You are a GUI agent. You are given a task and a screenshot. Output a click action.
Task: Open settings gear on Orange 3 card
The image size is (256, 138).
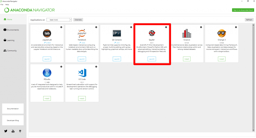point(236,27)
